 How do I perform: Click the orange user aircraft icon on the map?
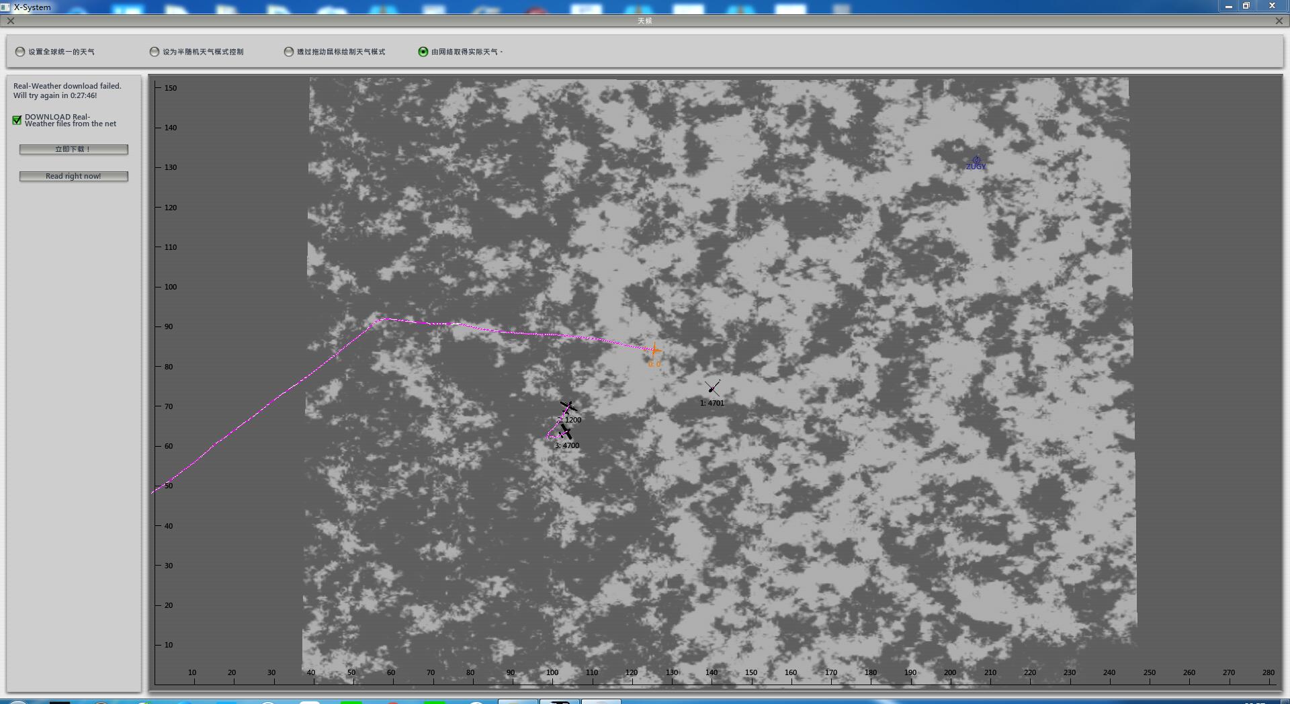pos(654,350)
